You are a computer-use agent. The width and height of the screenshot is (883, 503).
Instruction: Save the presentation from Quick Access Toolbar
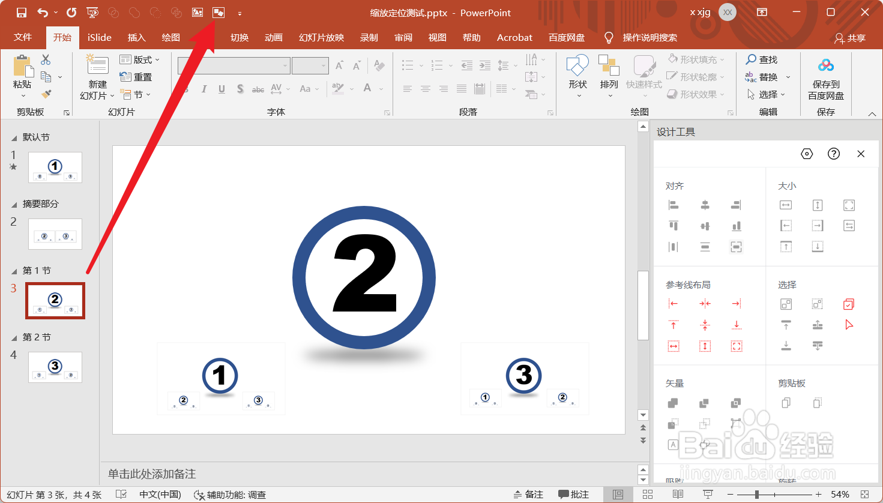pos(22,13)
